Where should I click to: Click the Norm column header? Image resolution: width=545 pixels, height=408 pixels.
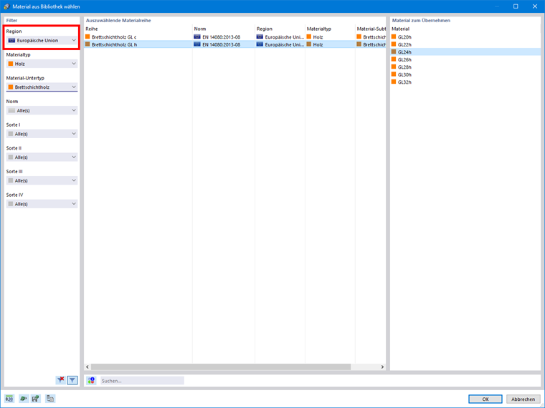(x=224, y=29)
